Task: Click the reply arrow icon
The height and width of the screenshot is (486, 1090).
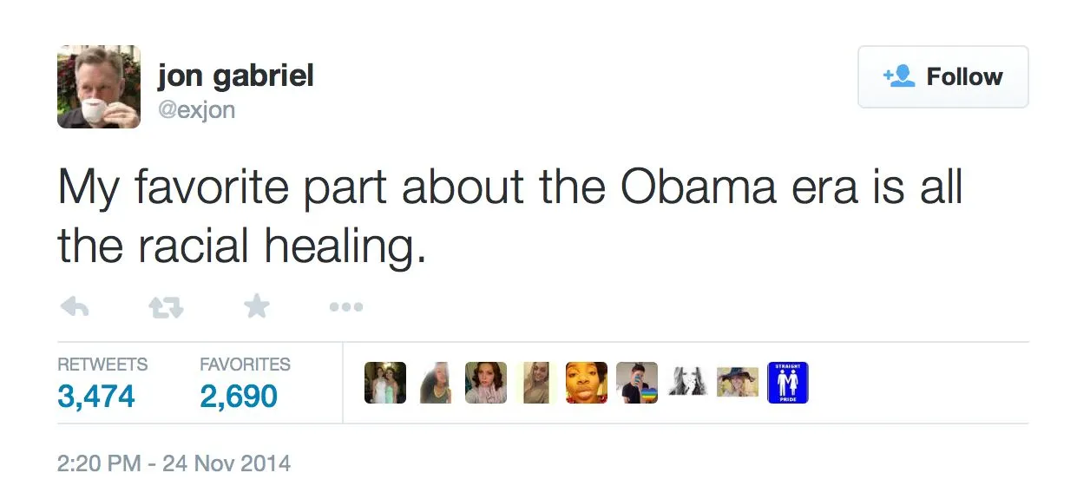Action: (76, 307)
